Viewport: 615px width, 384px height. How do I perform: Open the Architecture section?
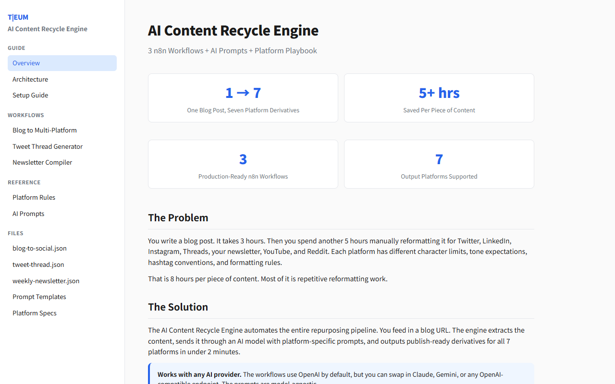(x=30, y=79)
